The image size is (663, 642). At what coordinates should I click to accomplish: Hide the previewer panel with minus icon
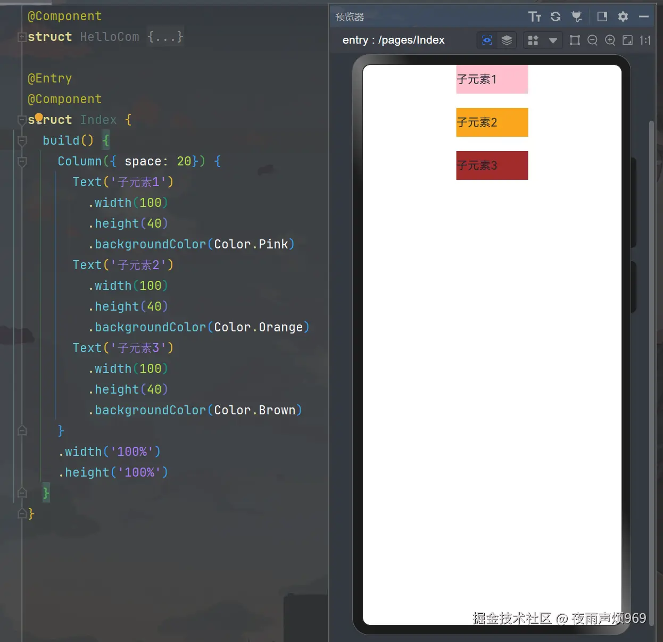644,16
